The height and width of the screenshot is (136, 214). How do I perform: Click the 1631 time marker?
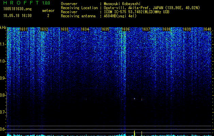pyautogui.click(x=23, y=29)
